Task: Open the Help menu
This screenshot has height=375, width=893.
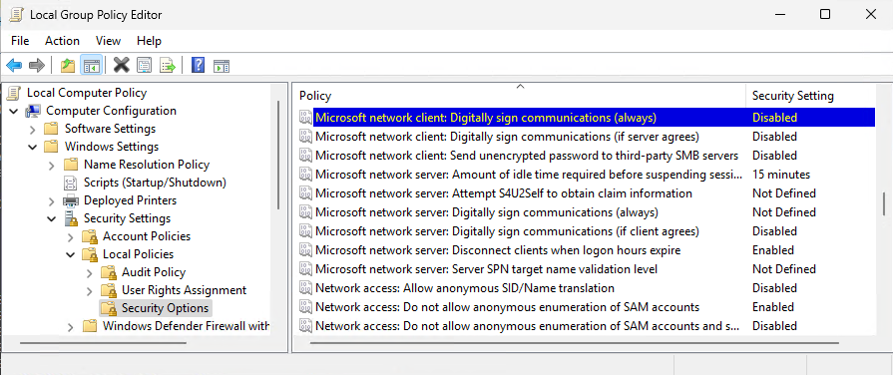Action: tap(150, 41)
